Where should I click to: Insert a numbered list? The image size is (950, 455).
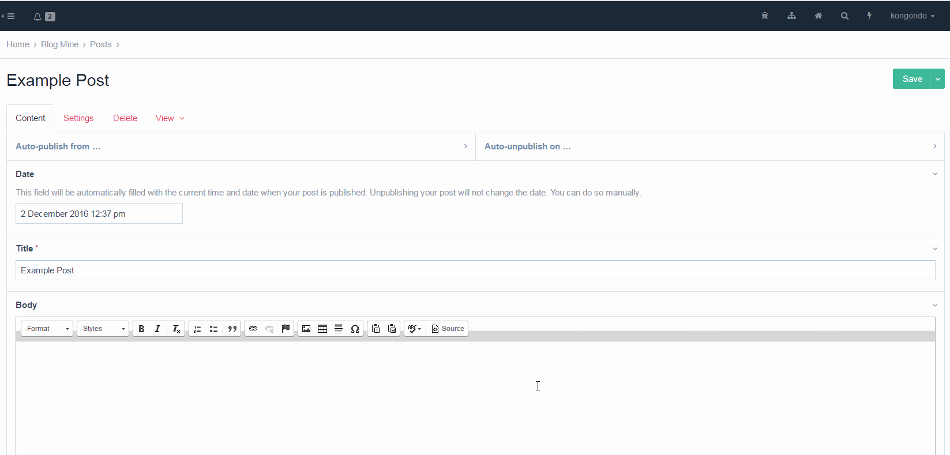[x=197, y=329]
